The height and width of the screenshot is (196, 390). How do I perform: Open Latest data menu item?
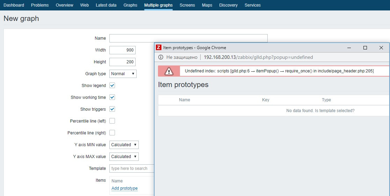click(106, 5)
